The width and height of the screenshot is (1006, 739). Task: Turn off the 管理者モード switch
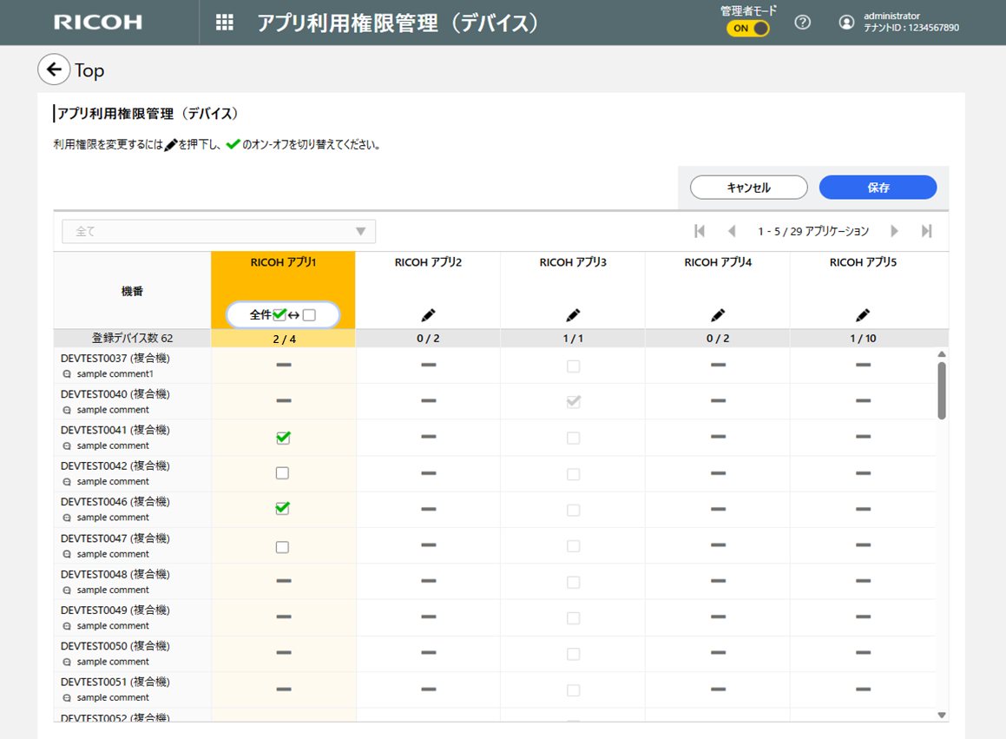[x=747, y=29]
